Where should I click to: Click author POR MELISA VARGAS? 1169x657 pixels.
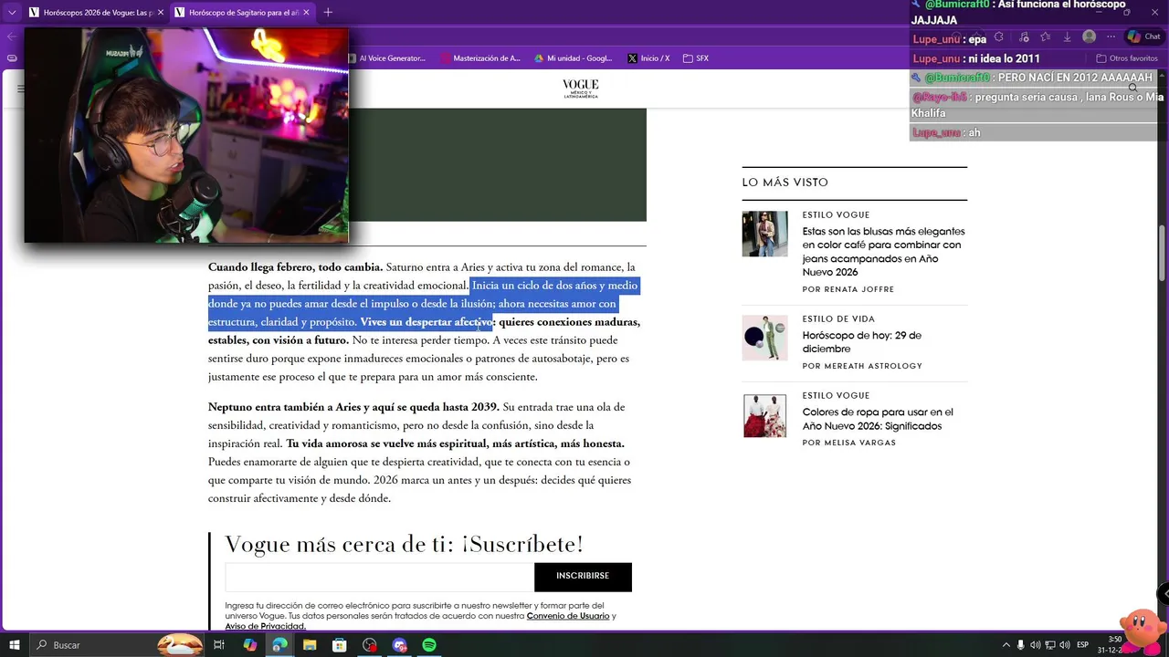coord(848,443)
